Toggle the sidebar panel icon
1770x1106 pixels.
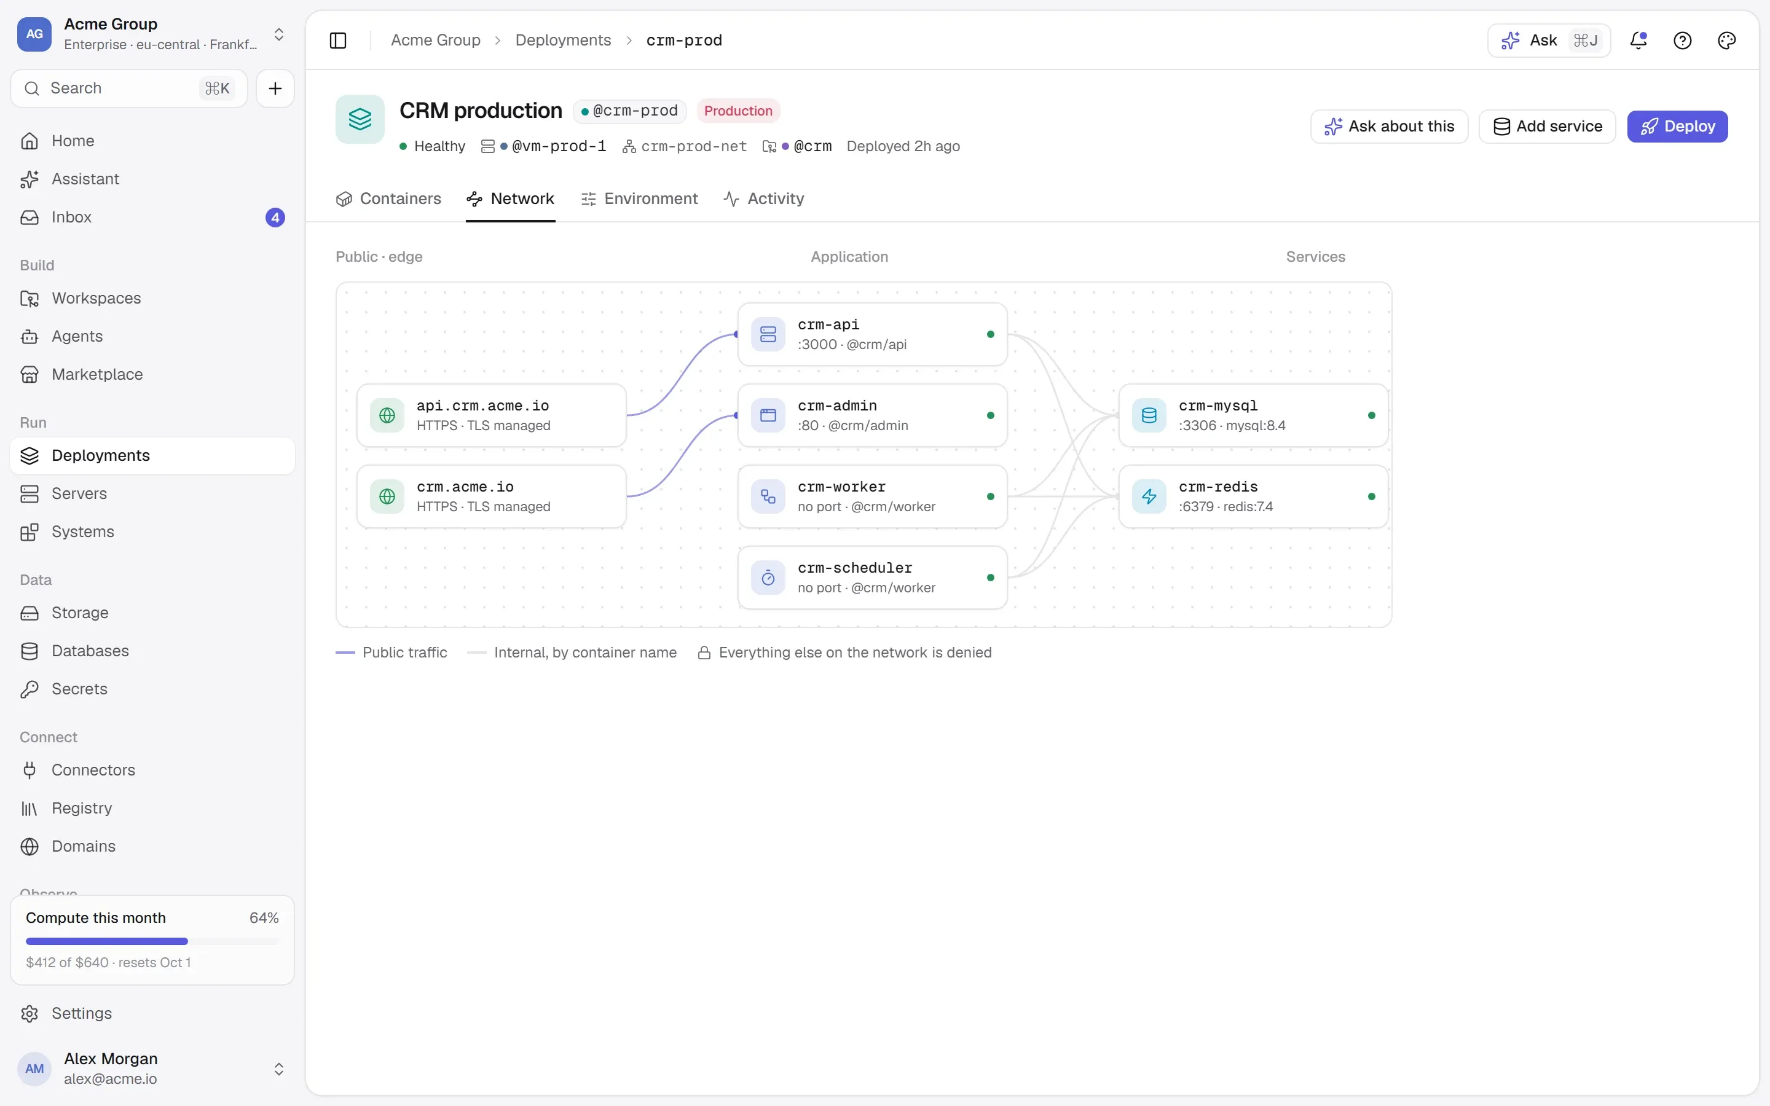click(x=338, y=40)
